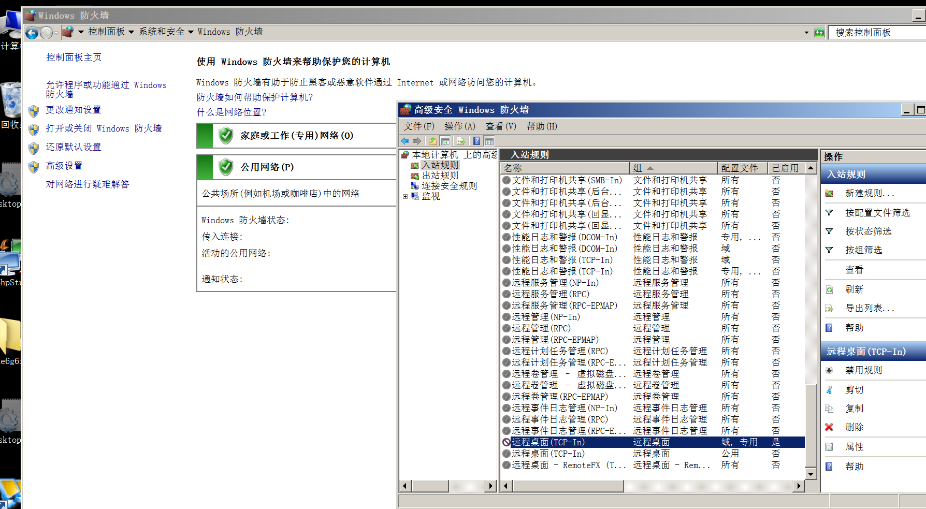
Task: Click the Export List toolbar icon
Action: click(461, 141)
